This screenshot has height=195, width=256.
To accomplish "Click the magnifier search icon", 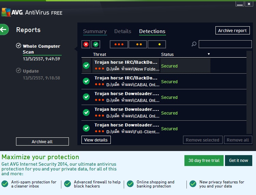I will (x=194, y=44).
